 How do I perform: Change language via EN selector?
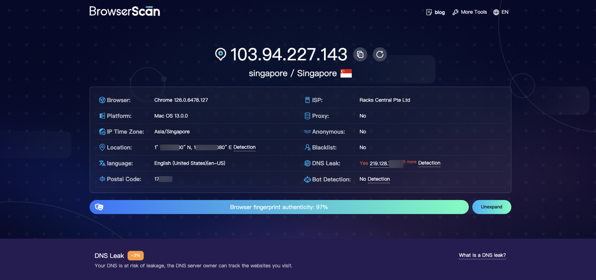click(505, 12)
